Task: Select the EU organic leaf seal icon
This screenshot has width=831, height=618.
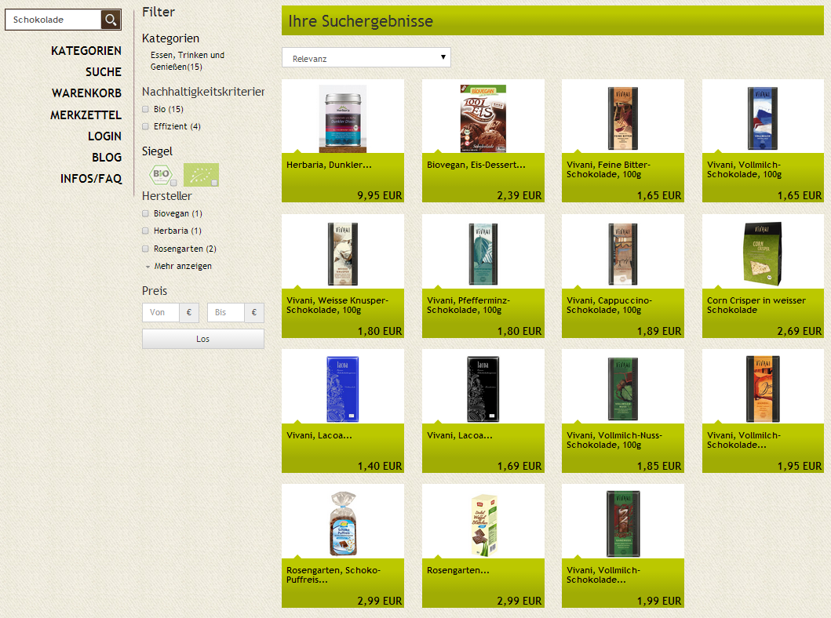Action: pyautogui.click(x=200, y=174)
